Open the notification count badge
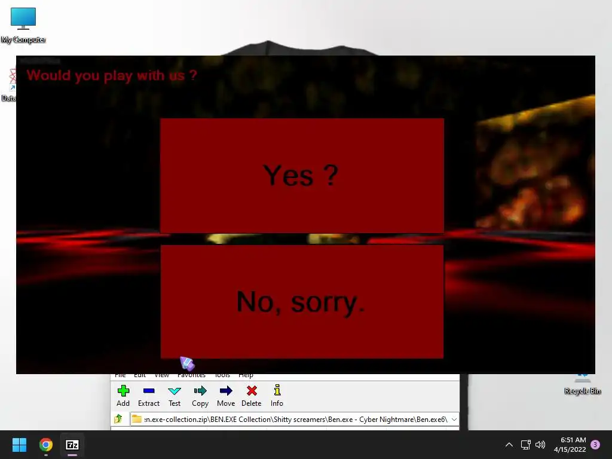Viewport: 612px width, 459px height. (595, 445)
